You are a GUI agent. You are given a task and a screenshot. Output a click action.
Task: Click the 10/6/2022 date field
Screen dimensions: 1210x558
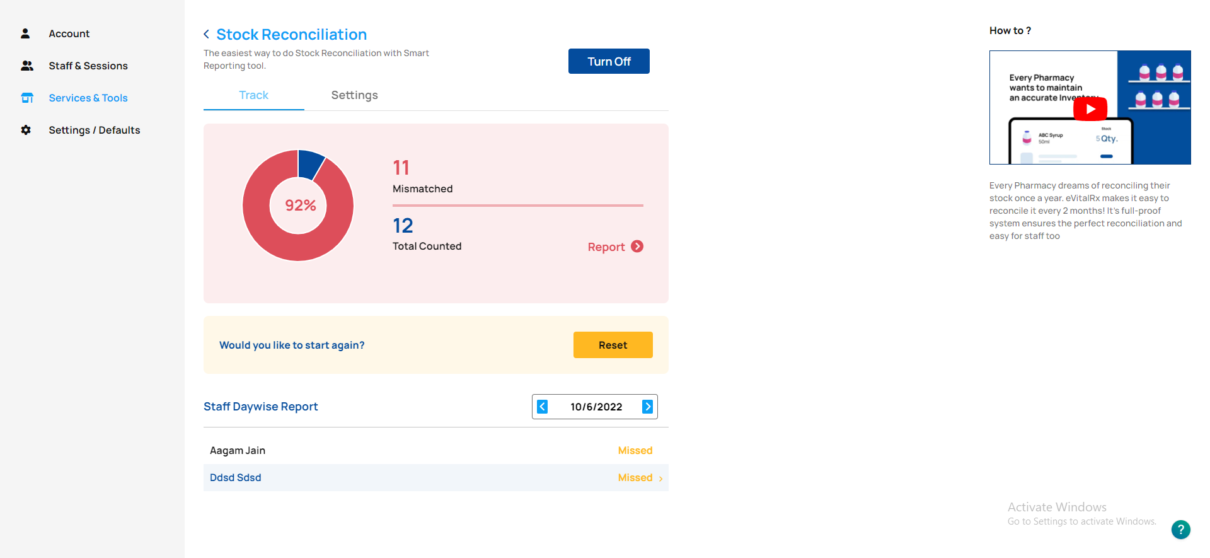pos(596,407)
